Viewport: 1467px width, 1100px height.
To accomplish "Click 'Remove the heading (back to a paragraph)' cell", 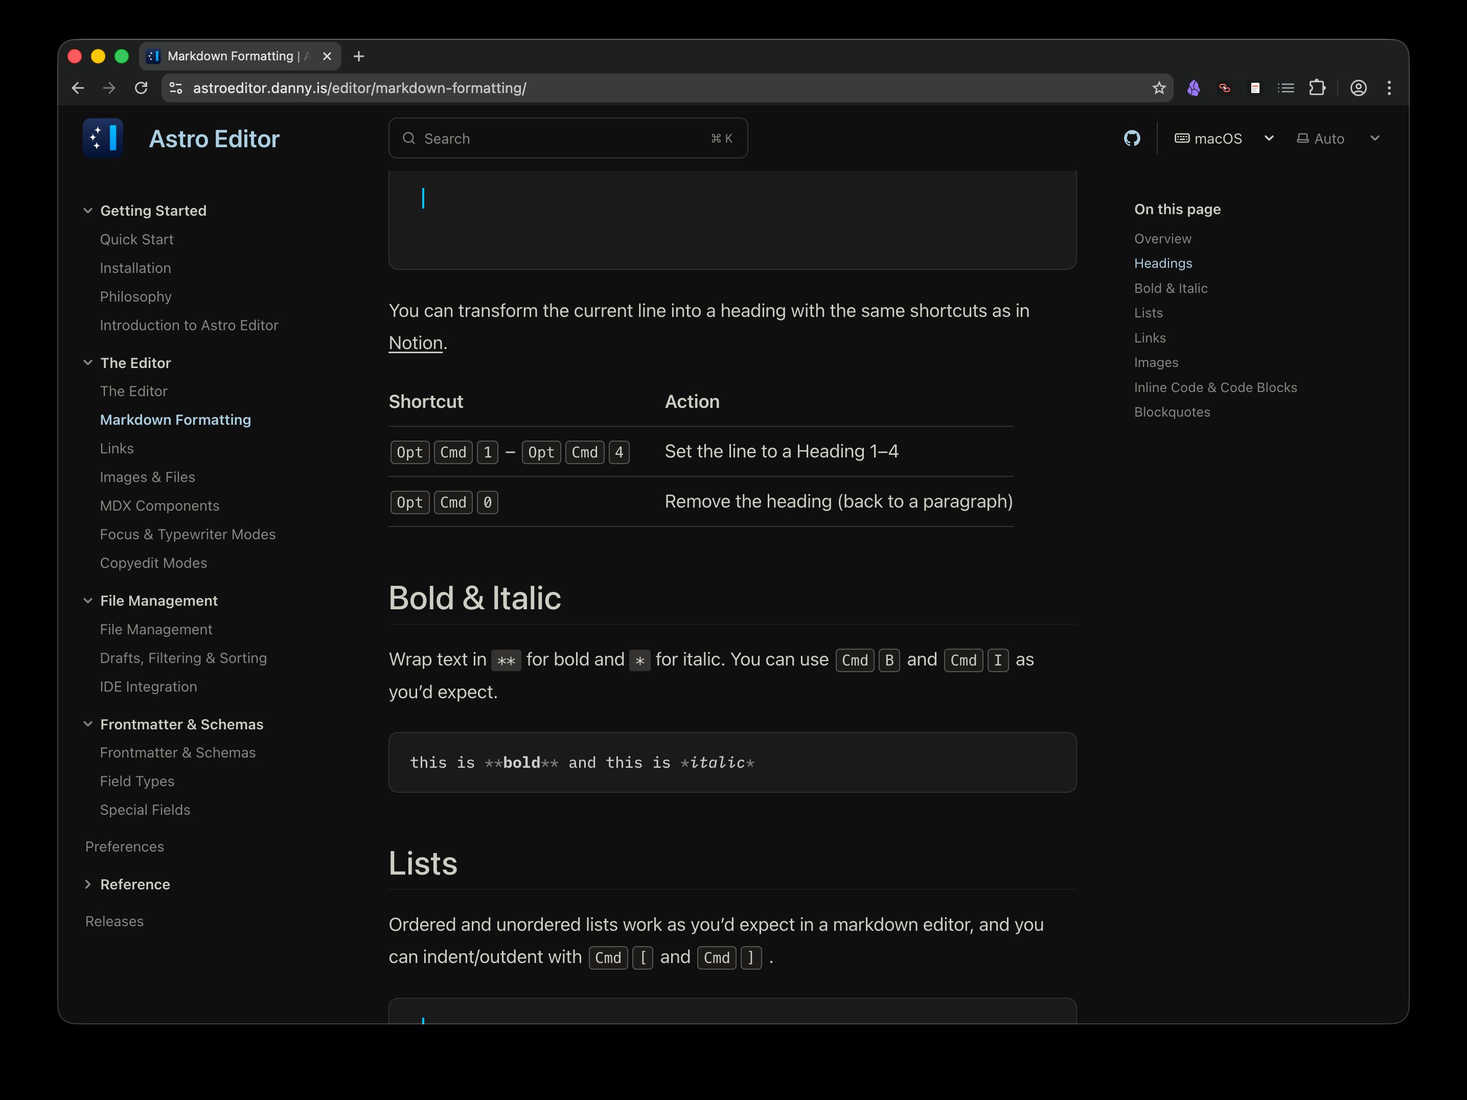I will click(838, 501).
